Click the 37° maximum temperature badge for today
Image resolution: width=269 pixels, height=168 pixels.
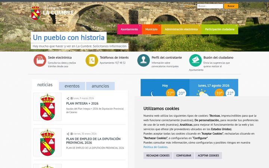[170, 93]
